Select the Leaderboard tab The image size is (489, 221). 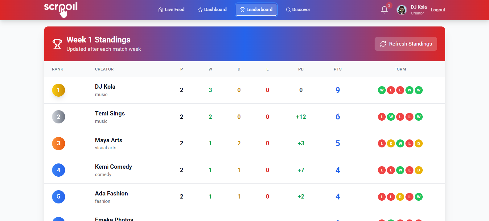(256, 10)
